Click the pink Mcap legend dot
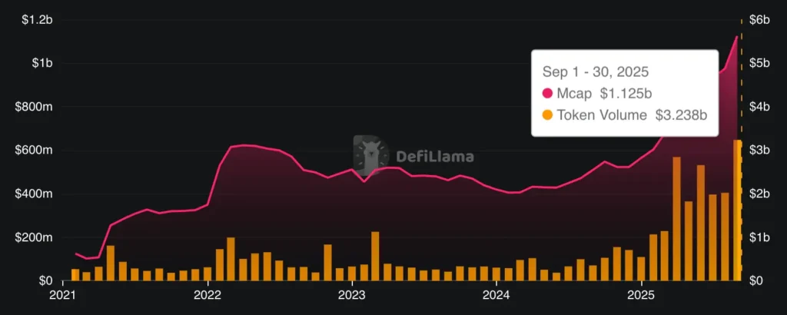787x315 pixels. click(x=548, y=94)
